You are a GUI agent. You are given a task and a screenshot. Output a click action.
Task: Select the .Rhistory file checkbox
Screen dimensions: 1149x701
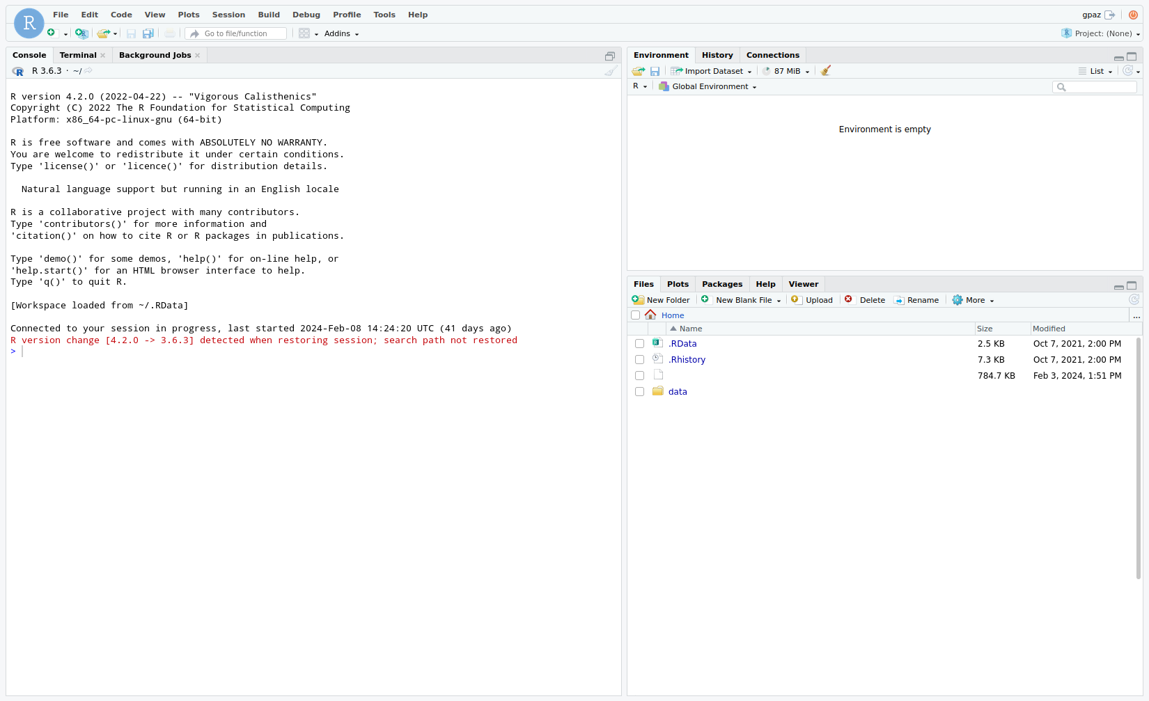[x=639, y=360]
